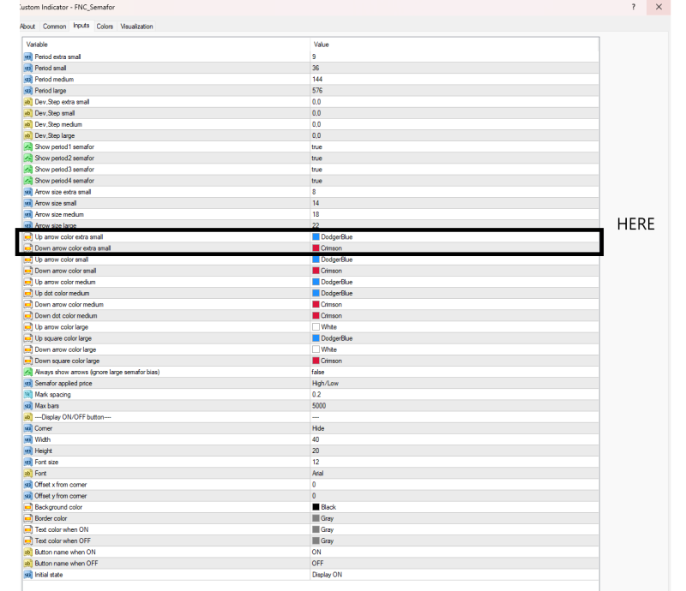The image size is (686, 591).
Task: Toggle the Show period1 semafor true value
Action: click(316, 146)
